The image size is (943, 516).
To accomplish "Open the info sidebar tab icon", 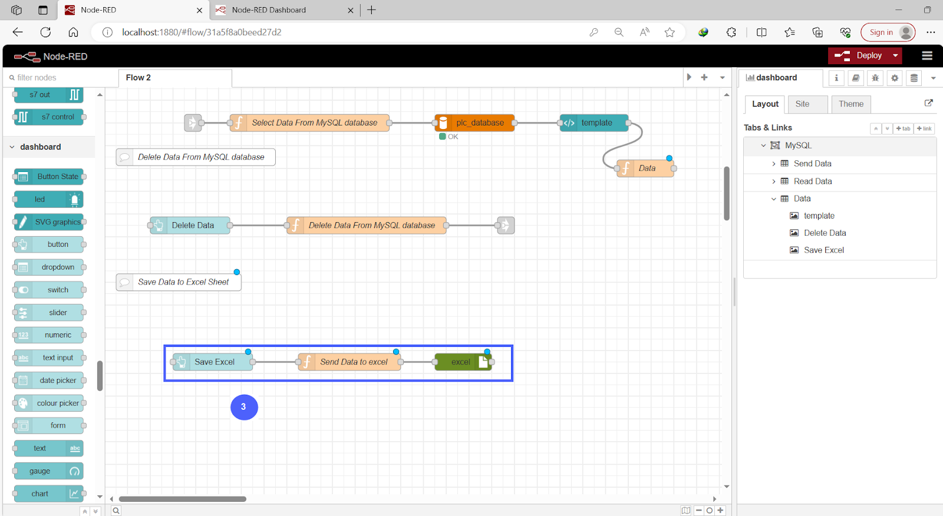I will (836, 78).
